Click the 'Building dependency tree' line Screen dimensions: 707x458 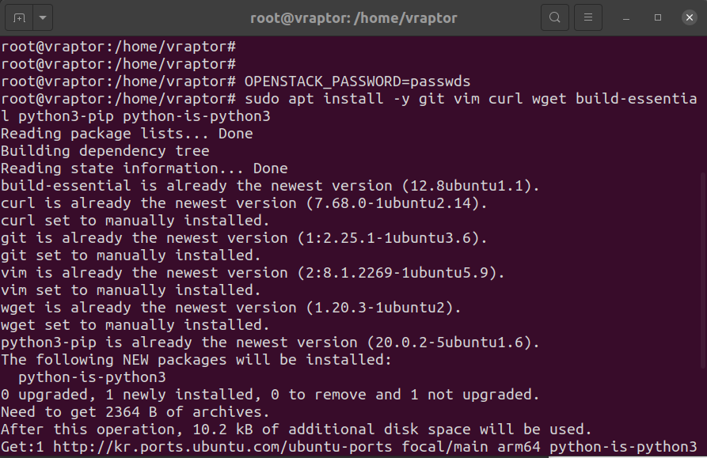coord(105,151)
